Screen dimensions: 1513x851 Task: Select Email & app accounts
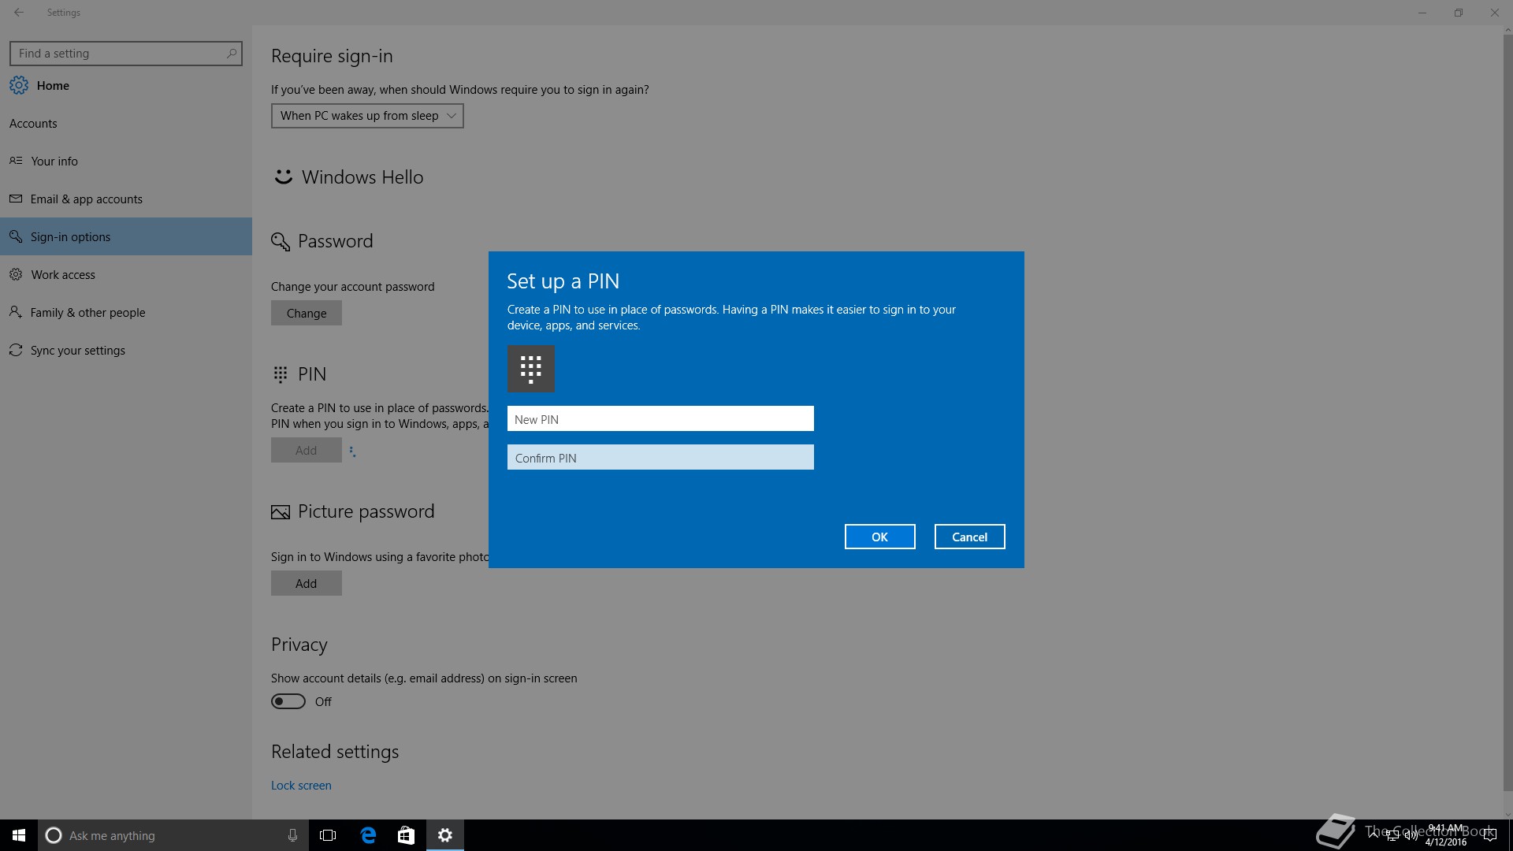click(126, 199)
